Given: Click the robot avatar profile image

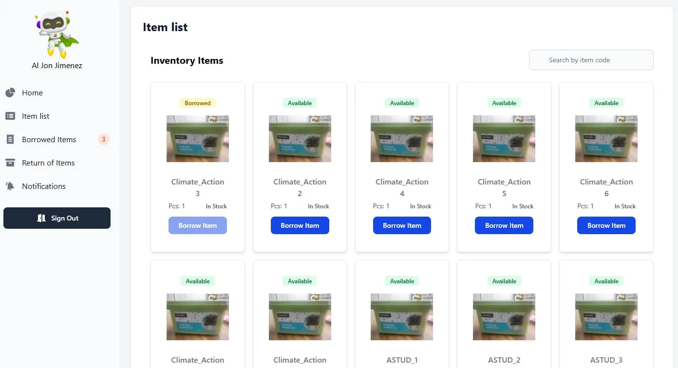Looking at the screenshot, I should tap(57, 34).
